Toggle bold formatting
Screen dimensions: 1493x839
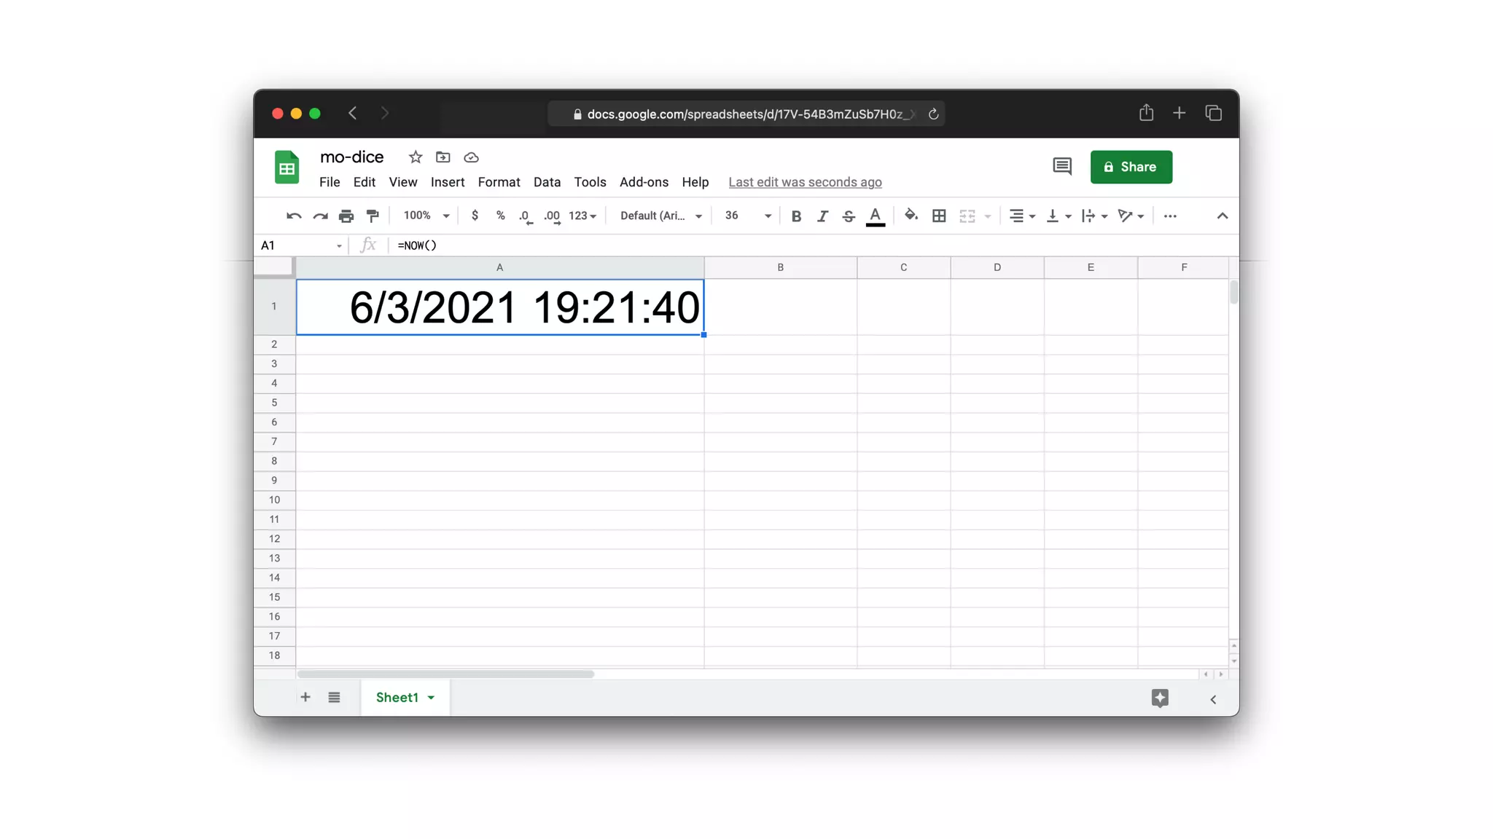pyautogui.click(x=796, y=216)
